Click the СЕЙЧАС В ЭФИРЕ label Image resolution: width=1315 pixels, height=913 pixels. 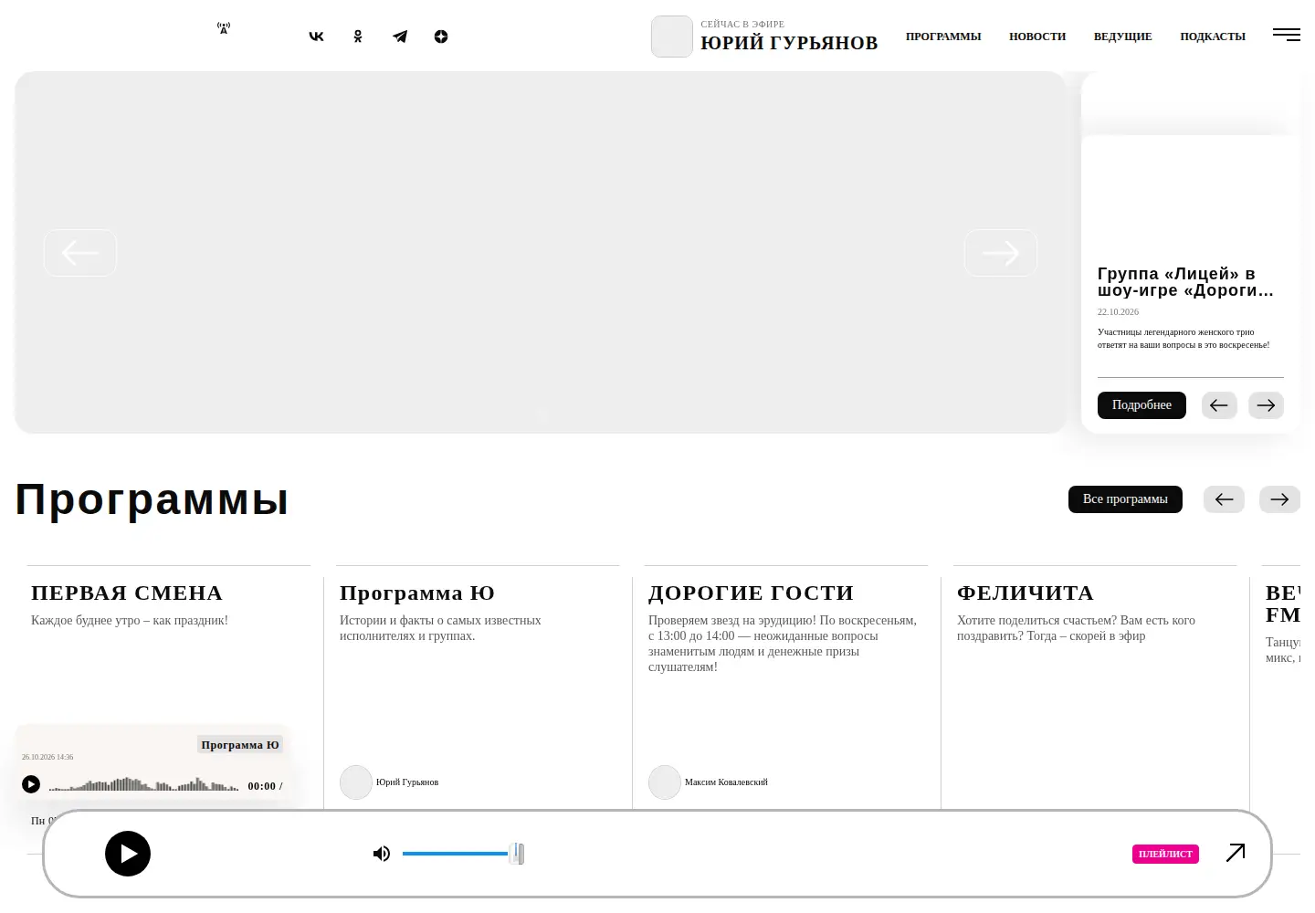(742, 25)
